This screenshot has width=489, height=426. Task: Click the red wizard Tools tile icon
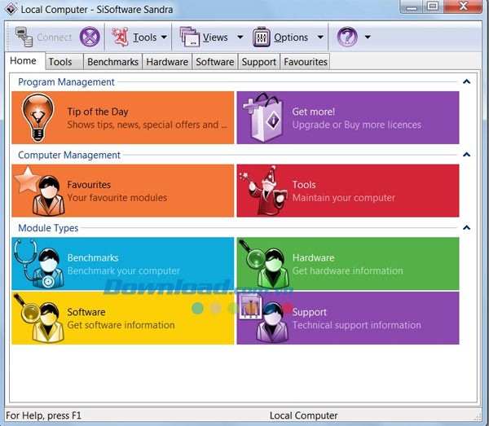[x=264, y=191]
